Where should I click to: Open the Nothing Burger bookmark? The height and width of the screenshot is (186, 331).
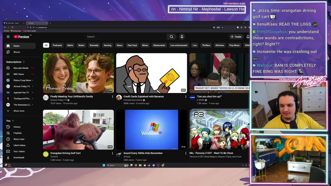click(16, 31)
